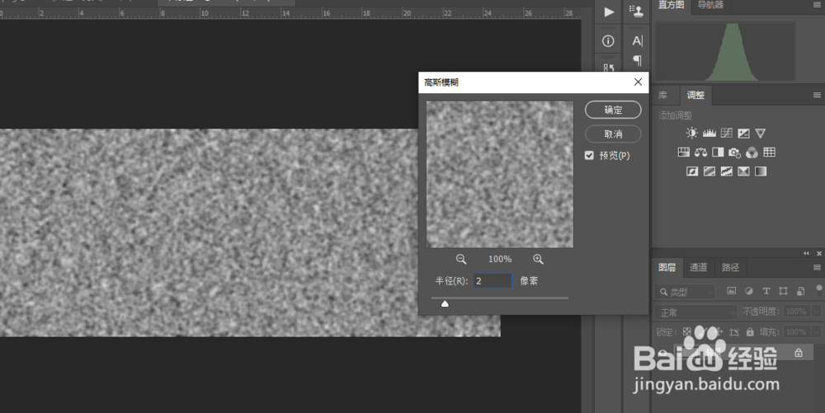The width and height of the screenshot is (825, 413).
Task: Click the histogram graph display
Action: tap(725, 51)
